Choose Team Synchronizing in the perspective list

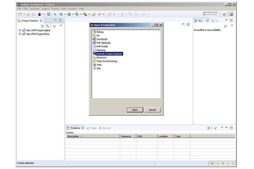107,61
